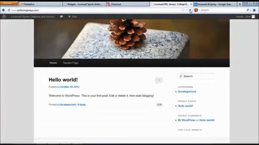Click the Recent Posts sidebar heading
The height and width of the screenshot is (145, 259).
coord(187,101)
